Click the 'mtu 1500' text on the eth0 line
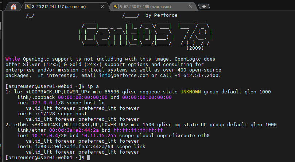 [143, 124]
